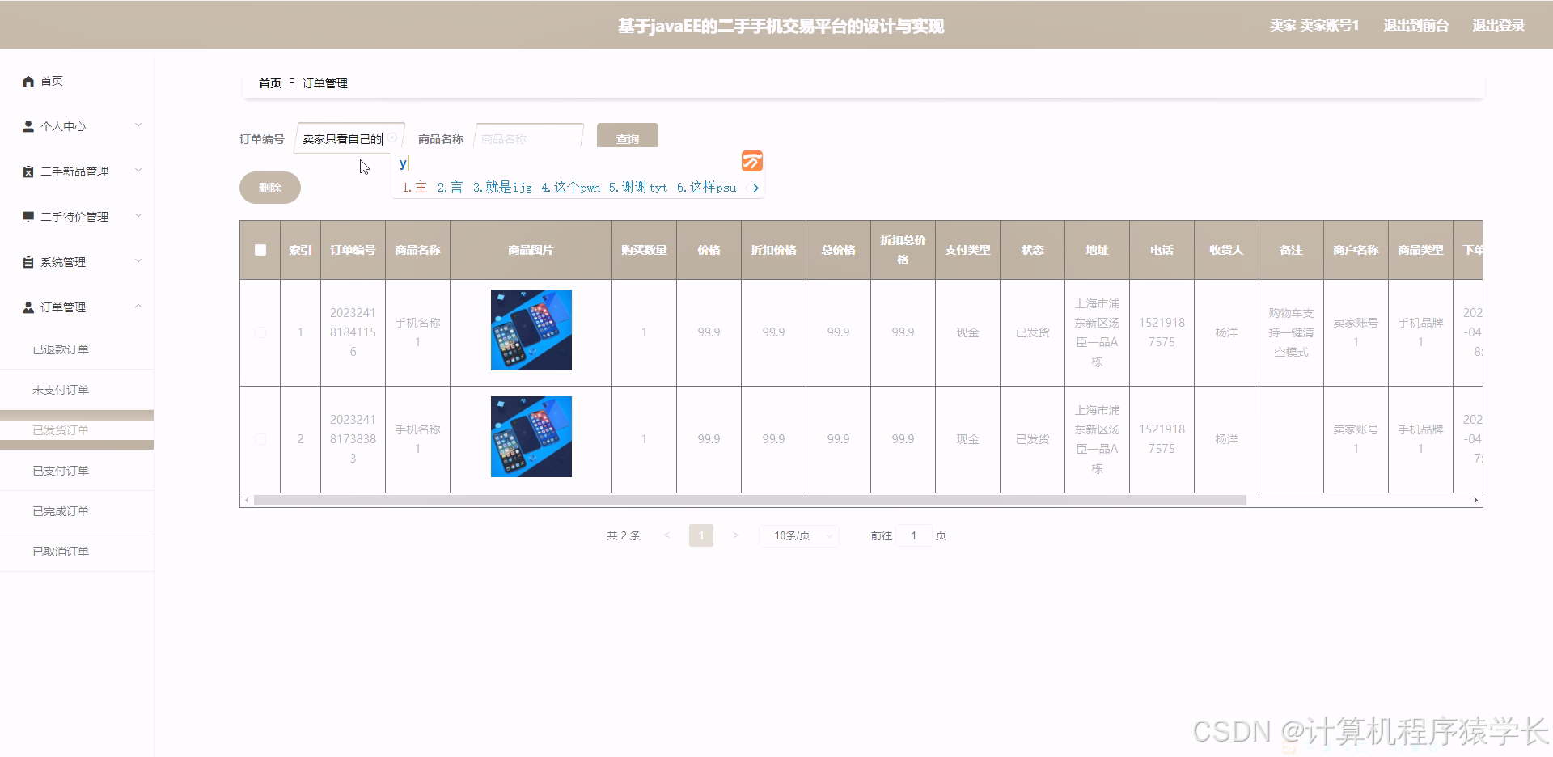
Task: Click 退出到前台 in the header
Action: 1415,26
